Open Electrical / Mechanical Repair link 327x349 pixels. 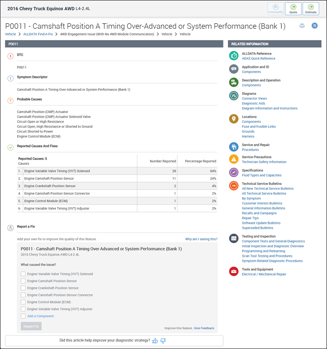[264, 274]
